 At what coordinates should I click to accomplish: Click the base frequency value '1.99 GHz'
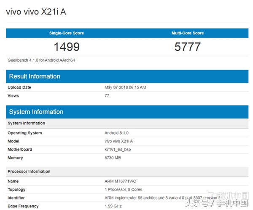113,206
